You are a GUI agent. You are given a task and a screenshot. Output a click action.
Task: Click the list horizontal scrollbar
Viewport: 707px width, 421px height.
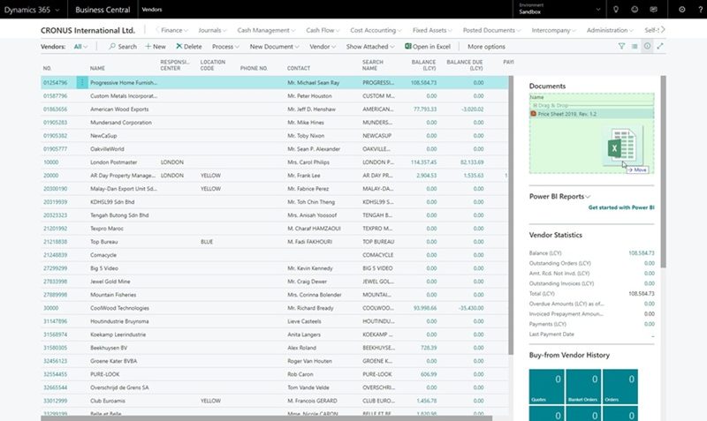tap(267, 418)
